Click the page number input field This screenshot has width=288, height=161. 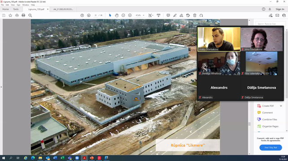[96, 15]
